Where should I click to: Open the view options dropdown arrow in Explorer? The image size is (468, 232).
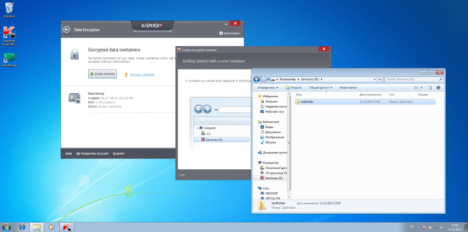pos(421,88)
